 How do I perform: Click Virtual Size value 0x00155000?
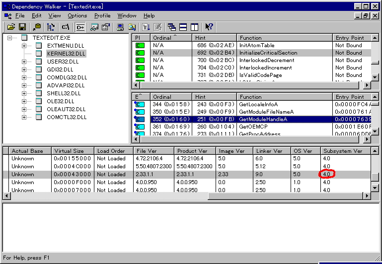[x=73, y=159]
